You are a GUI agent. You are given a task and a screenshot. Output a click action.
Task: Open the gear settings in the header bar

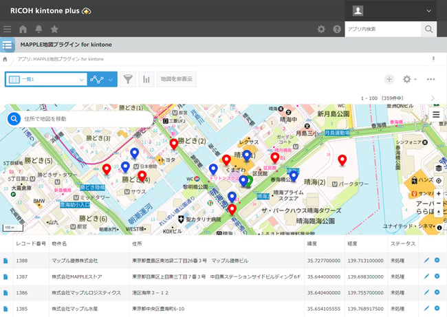pyautogui.click(x=321, y=29)
